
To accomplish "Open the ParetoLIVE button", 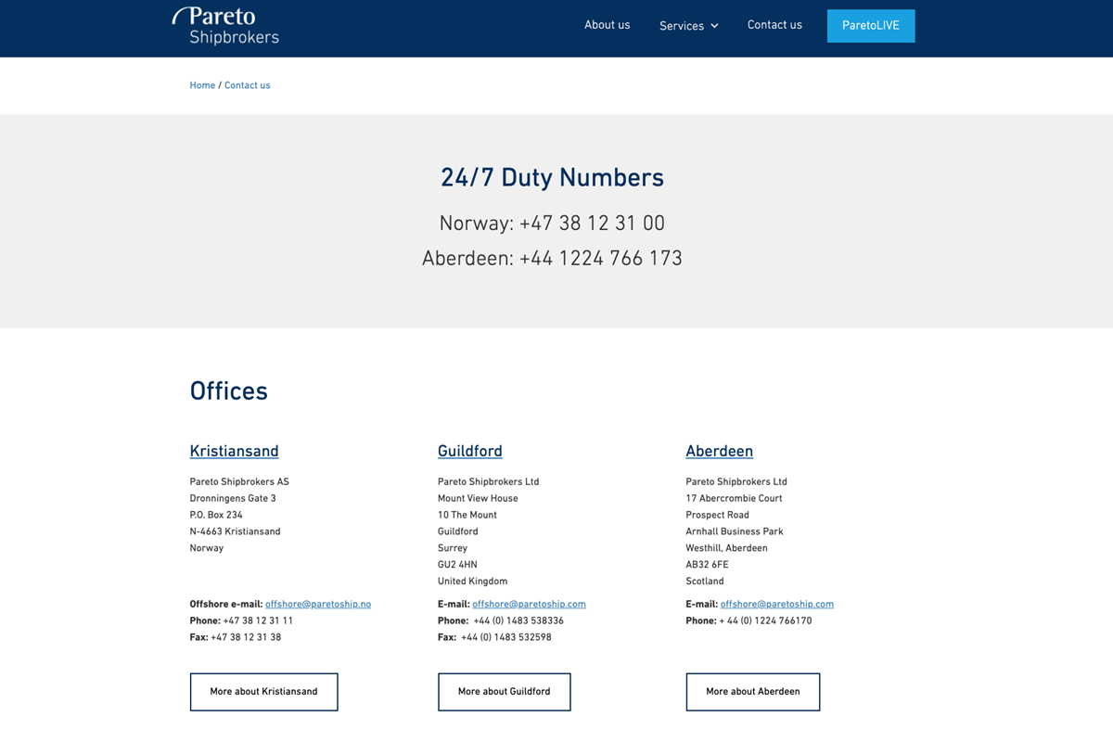I will [x=871, y=26].
